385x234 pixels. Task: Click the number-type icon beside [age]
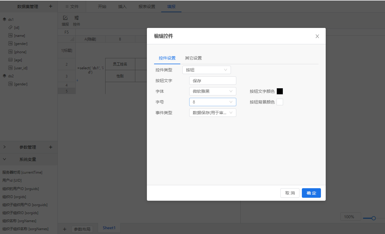10,60
